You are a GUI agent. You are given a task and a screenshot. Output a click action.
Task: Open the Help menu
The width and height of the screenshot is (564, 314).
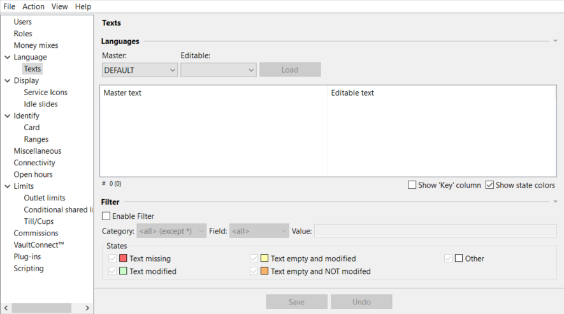(x=83, y=6)
